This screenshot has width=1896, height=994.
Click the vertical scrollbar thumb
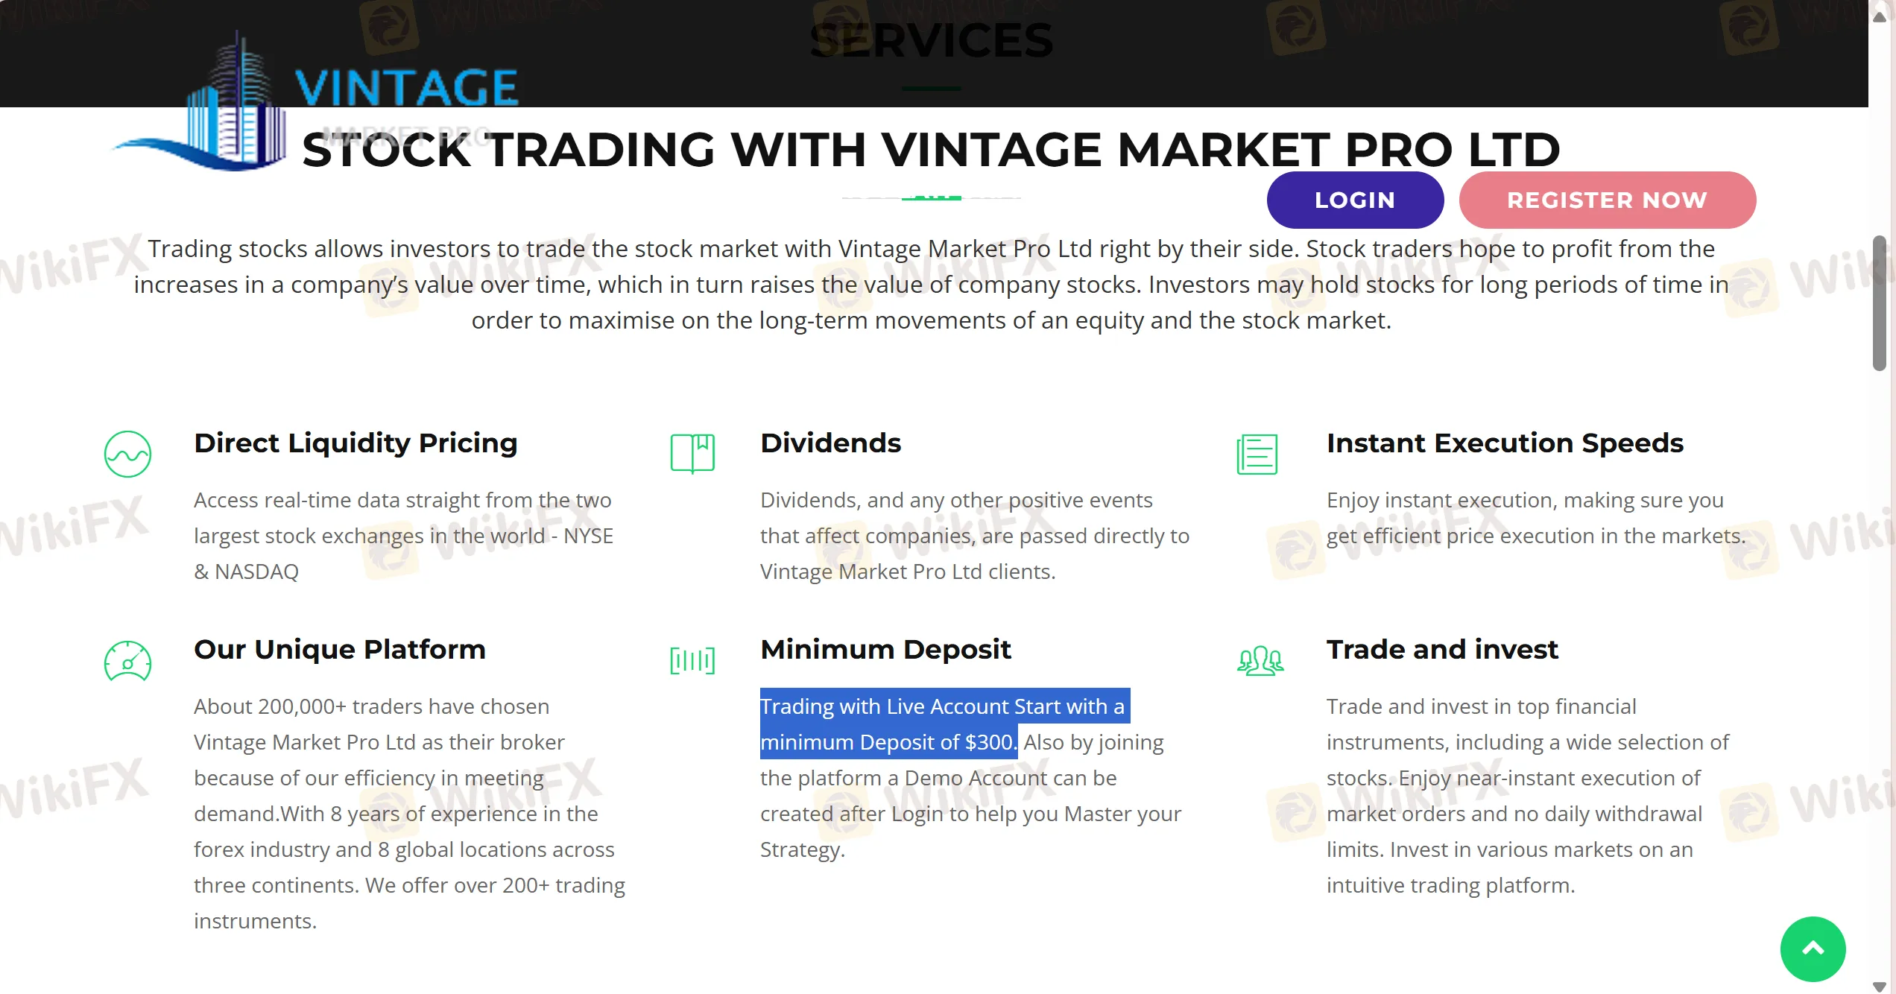pyautogui.click(x=1880, y=302)
